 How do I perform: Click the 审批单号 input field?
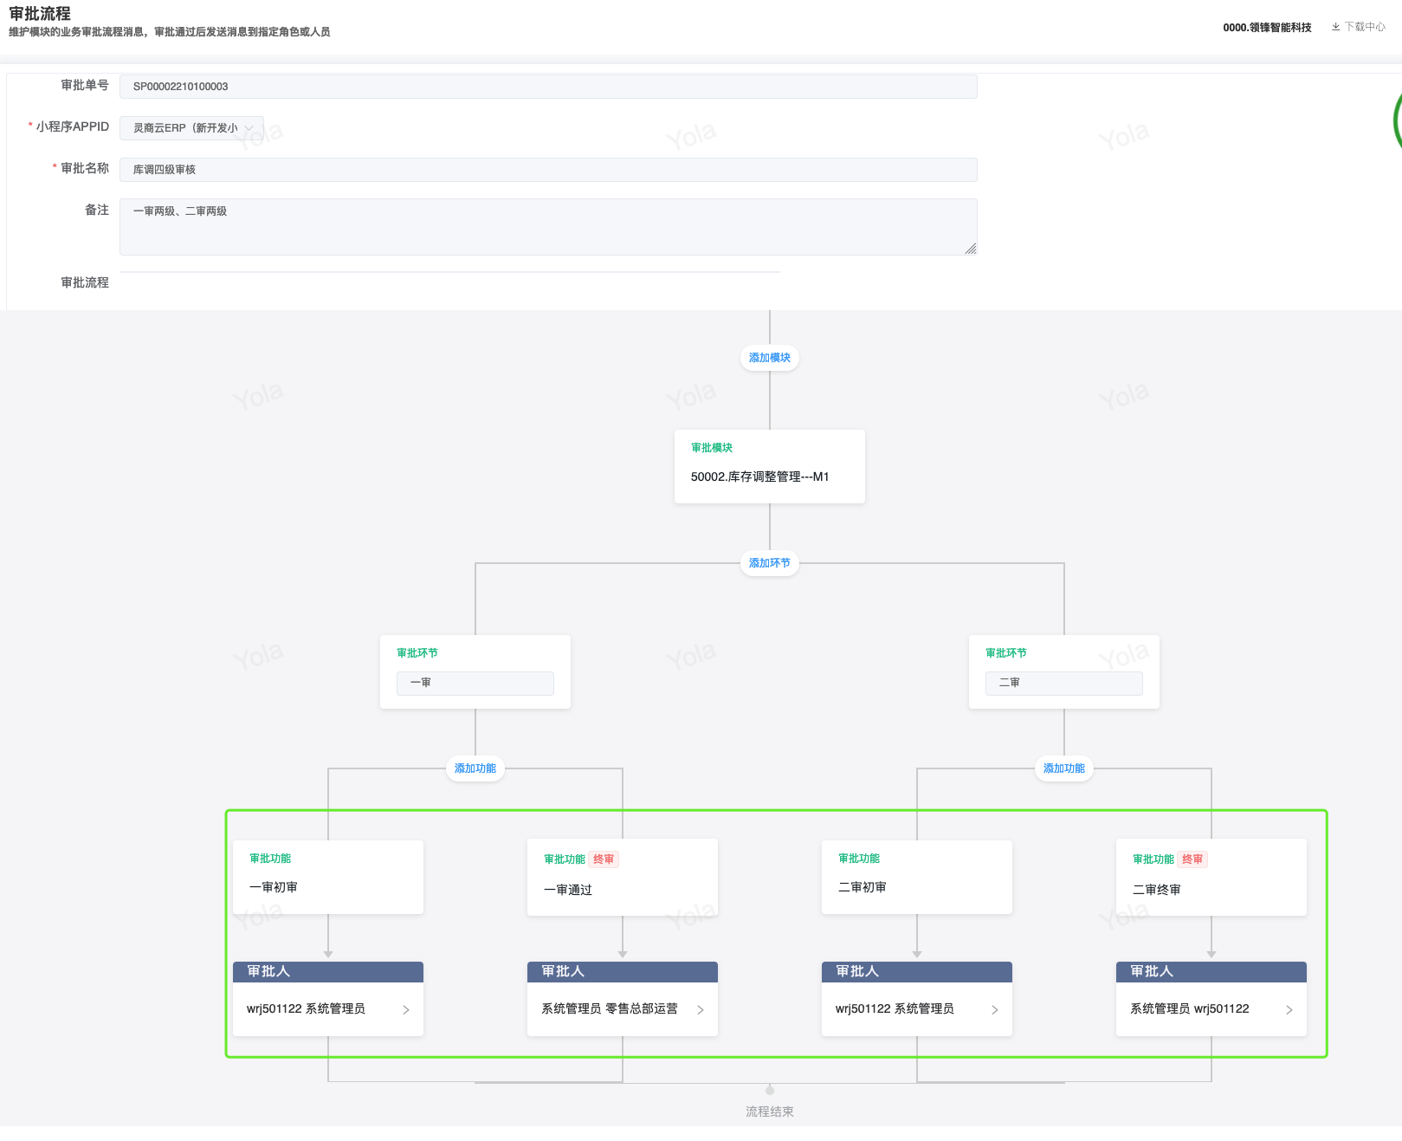click(547, 87)
